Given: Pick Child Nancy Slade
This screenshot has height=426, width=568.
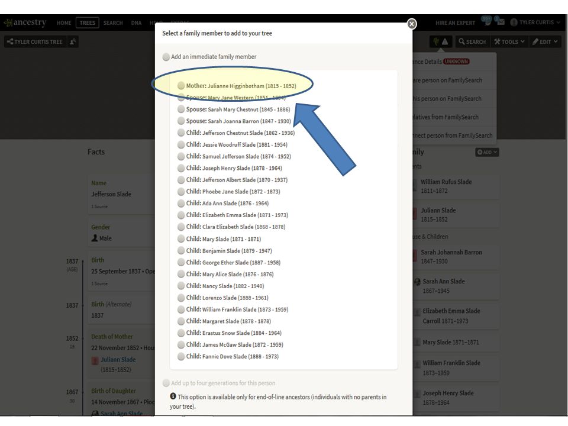Looking at the screenshot, I should coord(181,286).
